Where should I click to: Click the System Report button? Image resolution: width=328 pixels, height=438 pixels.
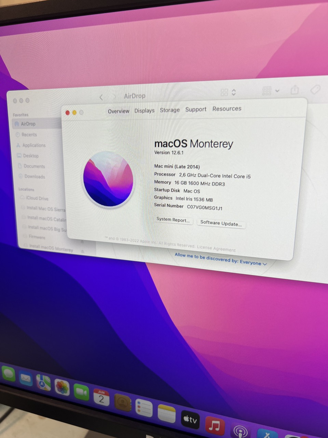173,220
